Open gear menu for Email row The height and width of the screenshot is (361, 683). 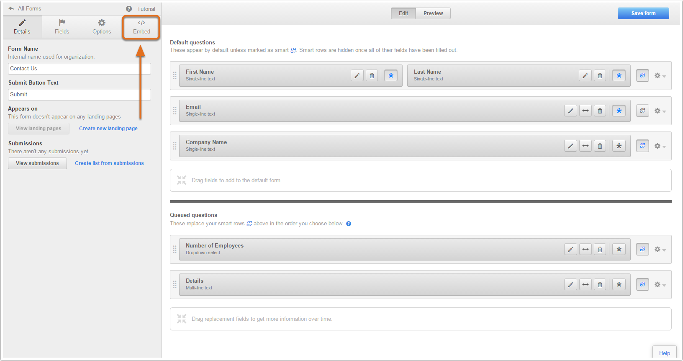(660, 111)
